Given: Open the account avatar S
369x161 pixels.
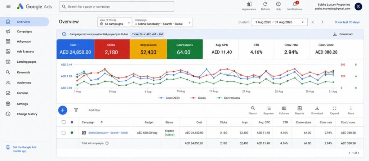Looking at the screenshot, I should (358, 6).
